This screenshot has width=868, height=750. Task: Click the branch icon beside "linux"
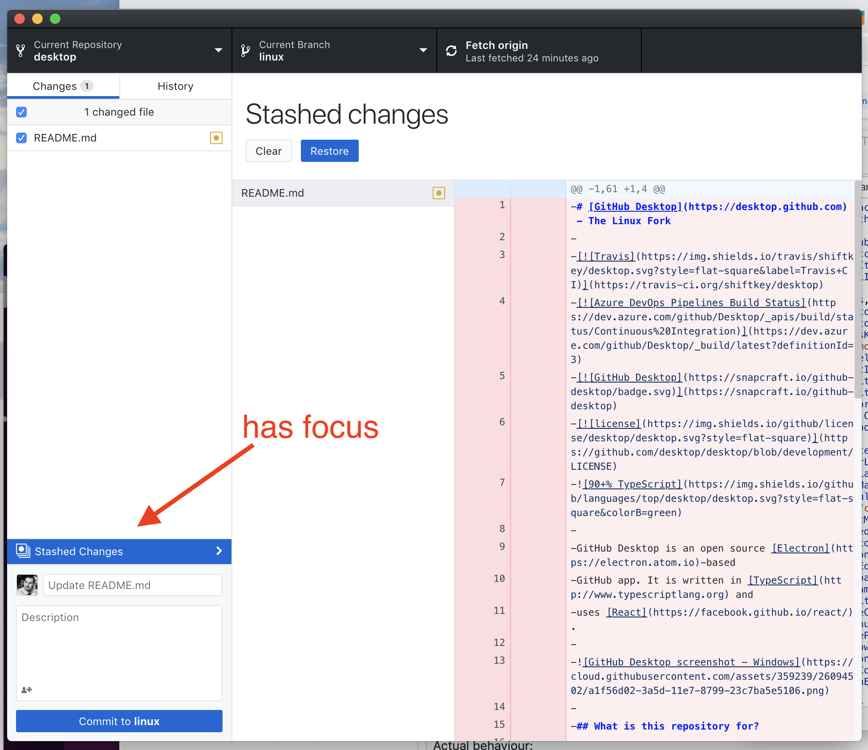(245, 50)
